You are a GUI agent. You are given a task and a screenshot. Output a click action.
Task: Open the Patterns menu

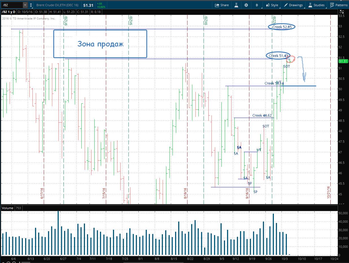(339, 5)
